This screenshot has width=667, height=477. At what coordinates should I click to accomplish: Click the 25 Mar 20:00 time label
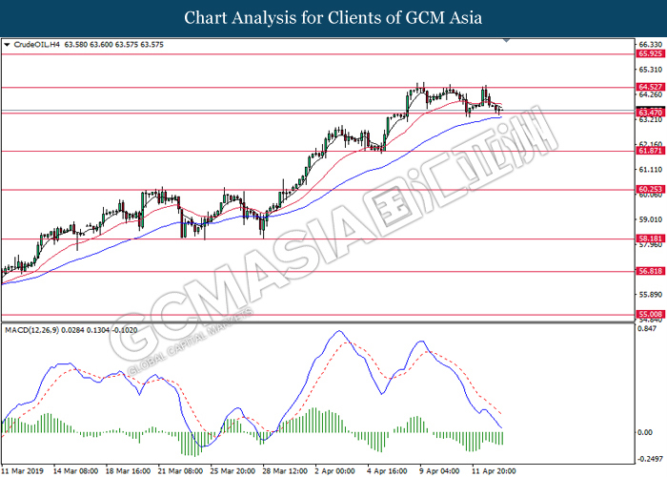click(x=232, y=471)
